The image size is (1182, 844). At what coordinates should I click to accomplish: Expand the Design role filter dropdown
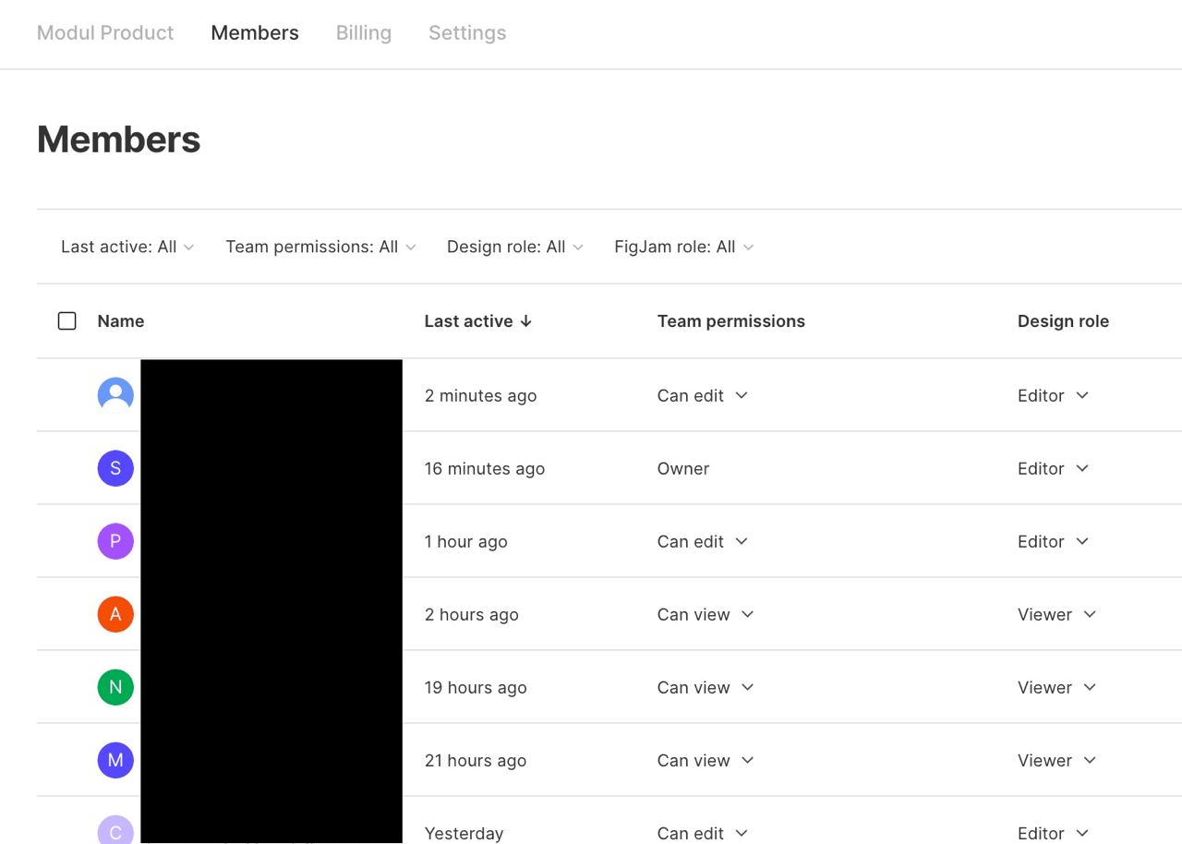[514, 247]
